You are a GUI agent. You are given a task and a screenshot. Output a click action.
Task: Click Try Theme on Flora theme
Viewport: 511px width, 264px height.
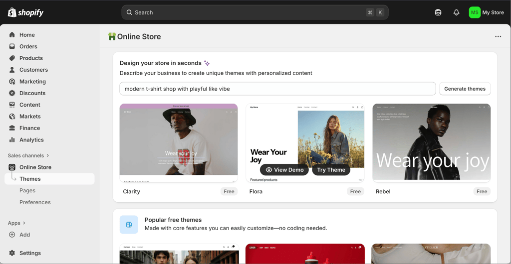tap(331, 170)
